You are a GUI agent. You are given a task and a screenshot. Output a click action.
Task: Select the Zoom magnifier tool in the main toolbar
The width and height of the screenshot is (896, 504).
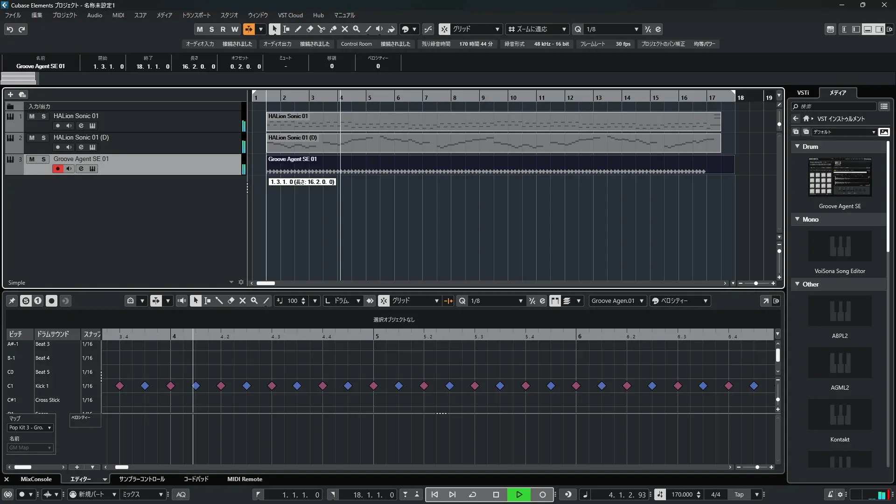click(356, 29)
